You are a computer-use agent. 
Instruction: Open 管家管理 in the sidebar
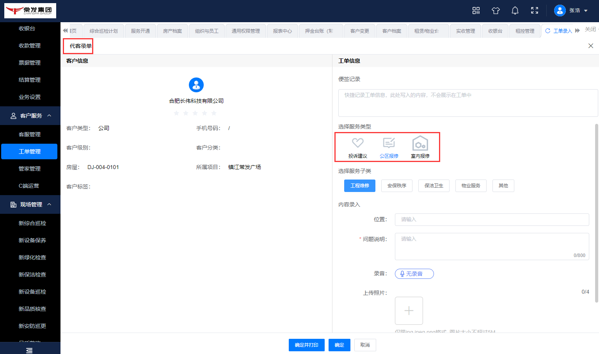[30, 169]
